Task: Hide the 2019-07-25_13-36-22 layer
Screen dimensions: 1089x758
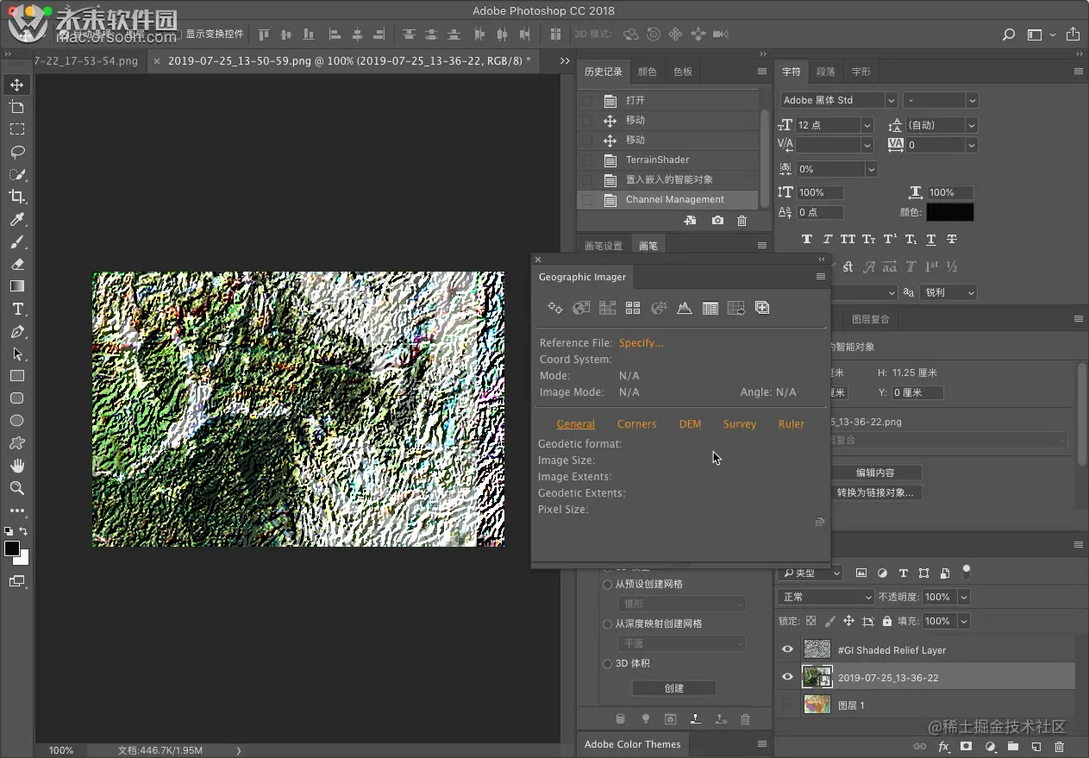Action: [787, 677]
